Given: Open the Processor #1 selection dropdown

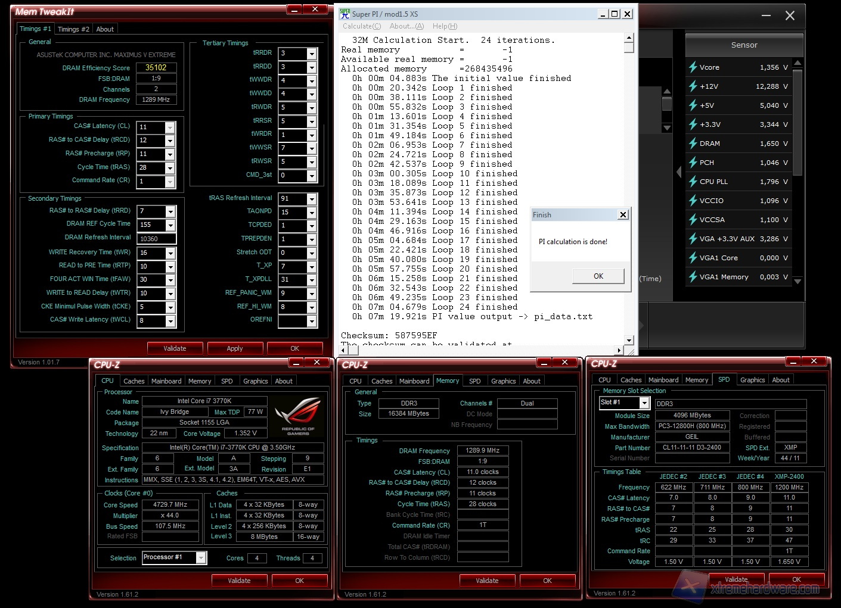Looking at the screenshot, I should (x=201, y=558).
